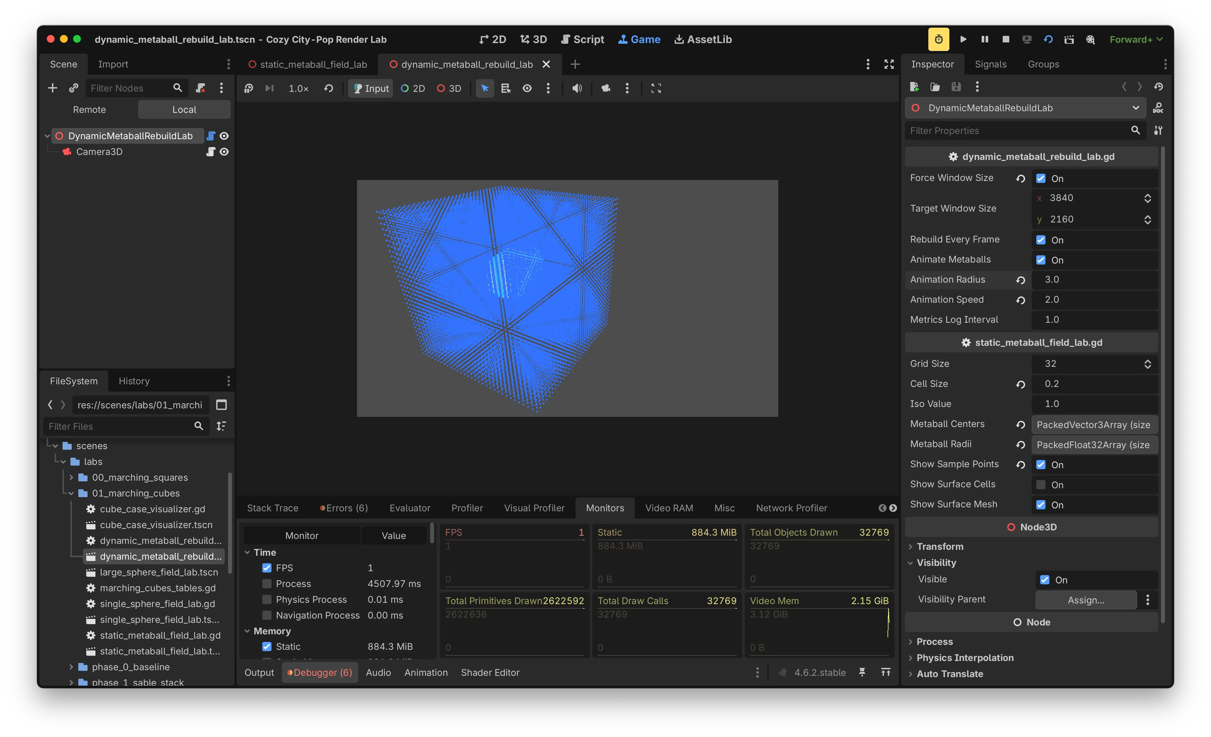Run the project with play icon
The width and height of the screenshot is (1211, 737).
click(963, 39)
